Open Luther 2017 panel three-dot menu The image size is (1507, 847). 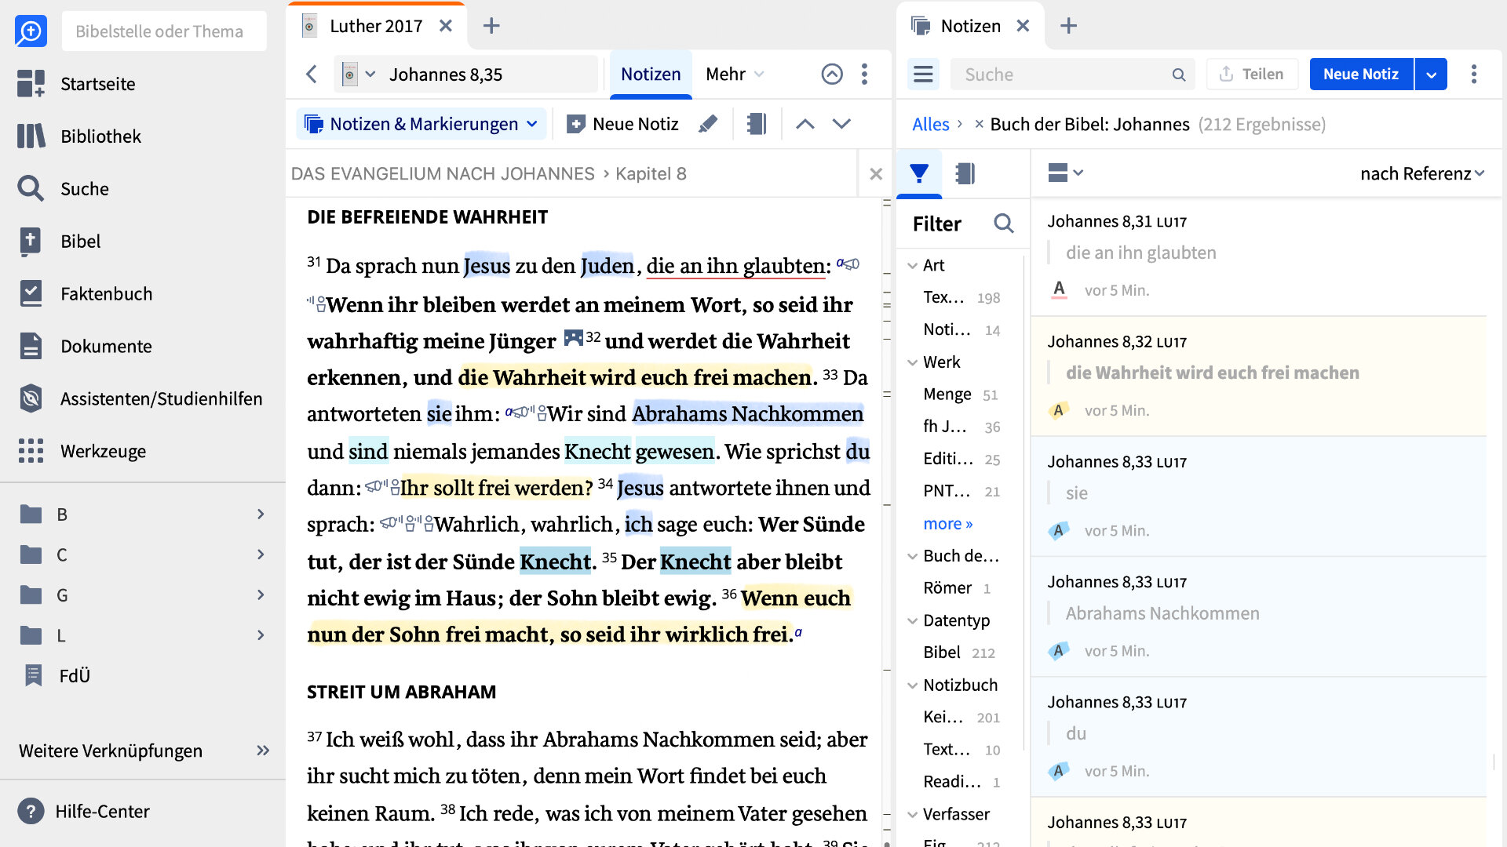(864, 75)
